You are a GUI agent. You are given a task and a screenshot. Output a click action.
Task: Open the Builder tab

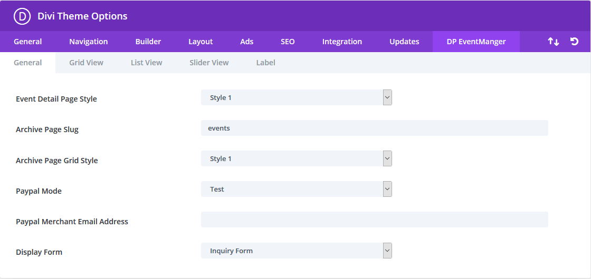pyautogui.click(x=148, y=42)
